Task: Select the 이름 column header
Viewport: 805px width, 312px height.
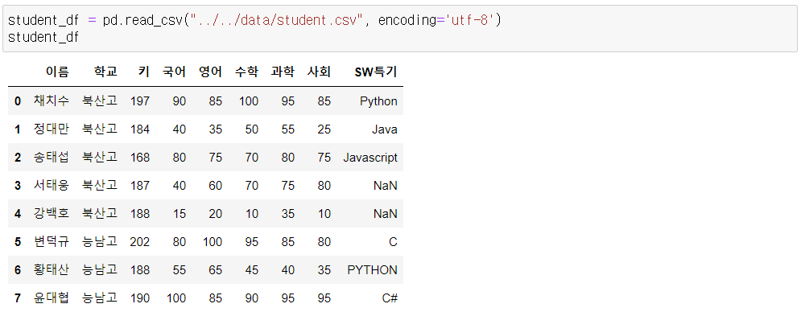Action: (x=57, y=72)
